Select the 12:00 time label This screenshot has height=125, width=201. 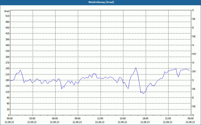(100, 118)
